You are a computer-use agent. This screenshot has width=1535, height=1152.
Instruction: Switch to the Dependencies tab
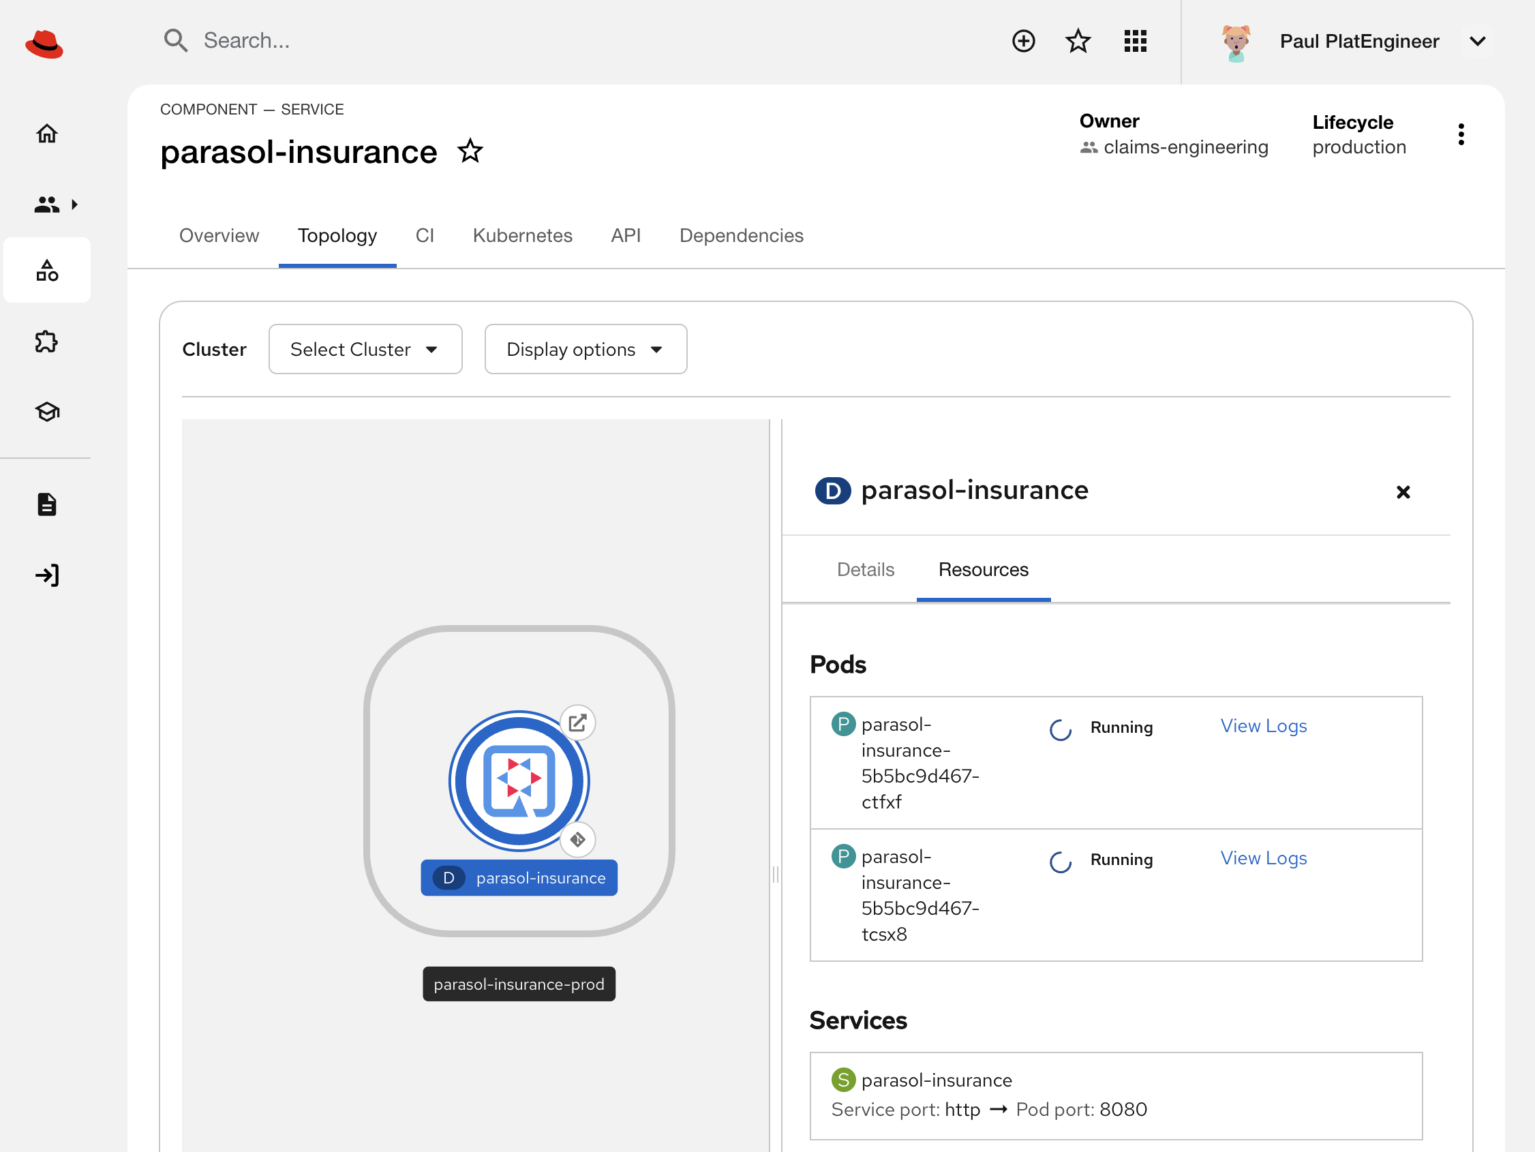[x=741, y=236]
